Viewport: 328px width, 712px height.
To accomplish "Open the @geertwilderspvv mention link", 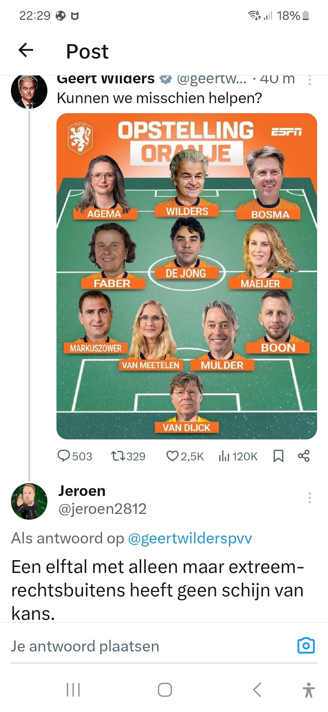I will click(x=190, y=538).
